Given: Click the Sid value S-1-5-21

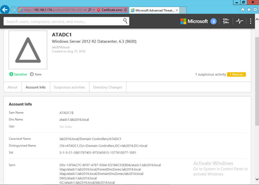Looking at the screenshot, I should pos(98,153).
